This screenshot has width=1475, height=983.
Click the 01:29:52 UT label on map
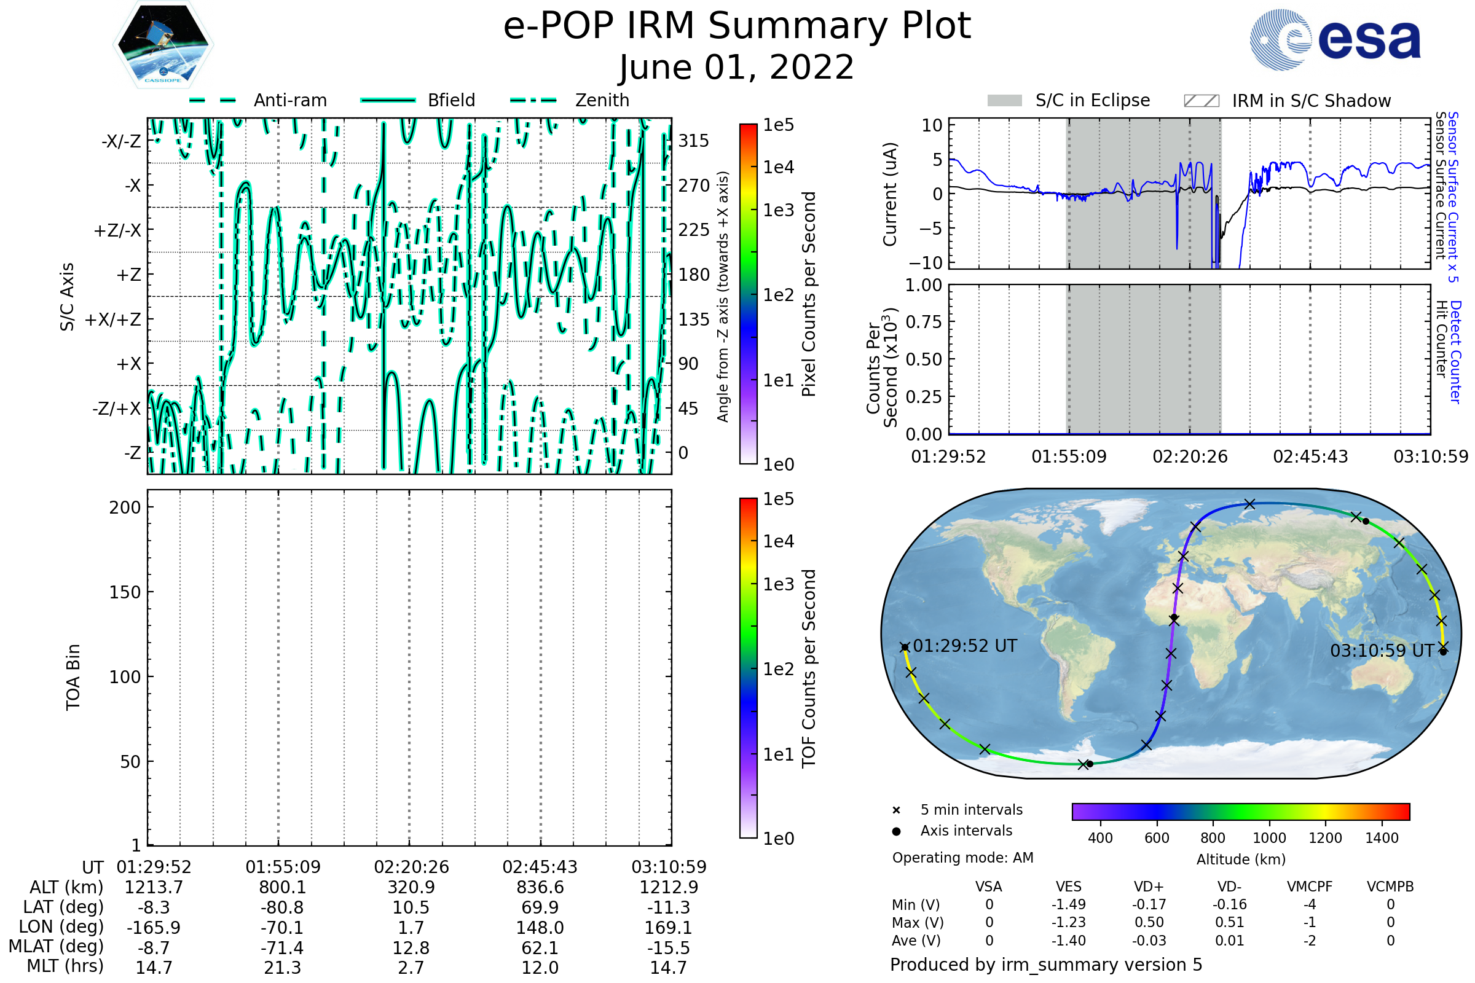pyautogui.click(x=964, y=646)
